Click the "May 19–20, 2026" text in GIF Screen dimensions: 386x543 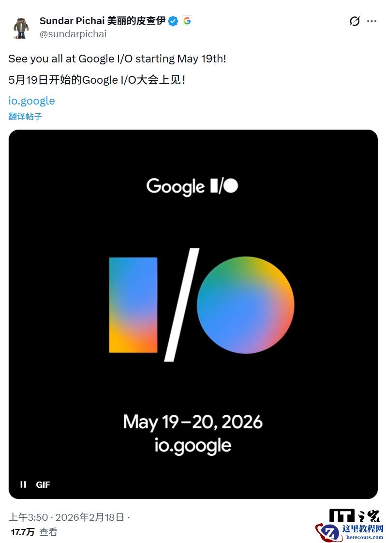(x=193, y=422)
